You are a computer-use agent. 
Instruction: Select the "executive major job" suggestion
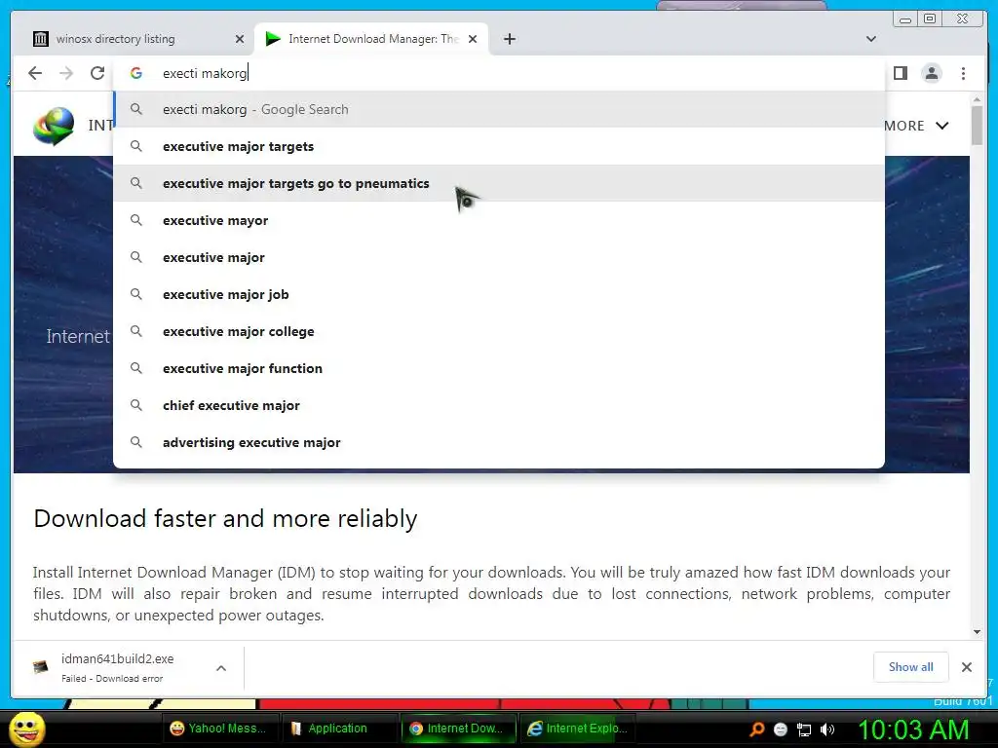(499, 294)
